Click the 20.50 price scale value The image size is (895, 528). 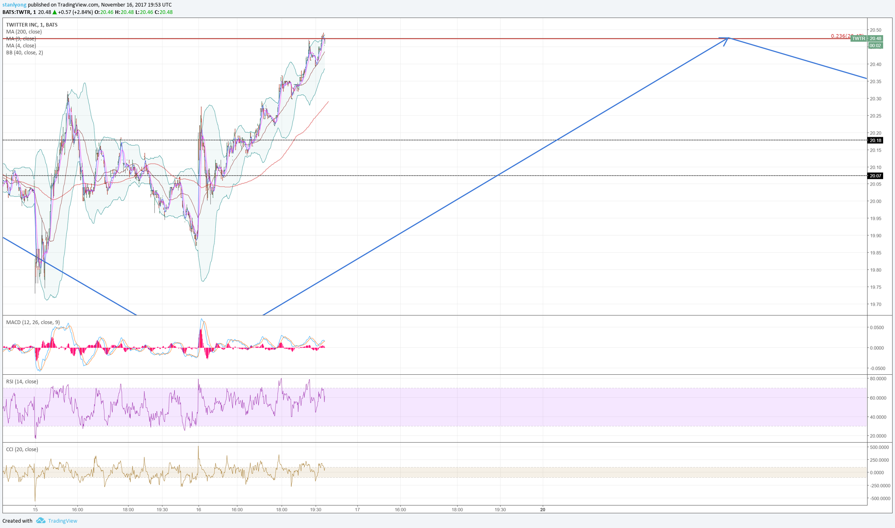pos(875,30)
